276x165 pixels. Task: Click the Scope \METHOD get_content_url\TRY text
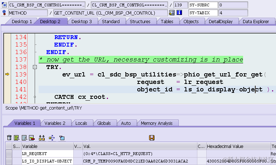[44, 108]
